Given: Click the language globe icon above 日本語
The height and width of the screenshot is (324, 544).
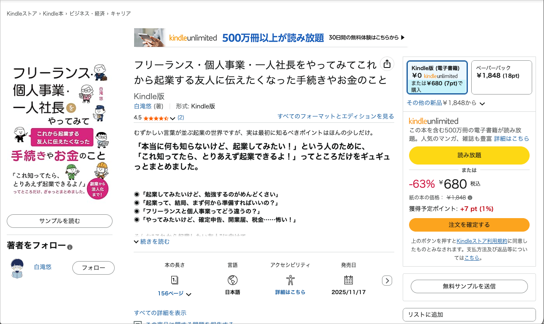Looking at the screenshot, I should (232, 279).
